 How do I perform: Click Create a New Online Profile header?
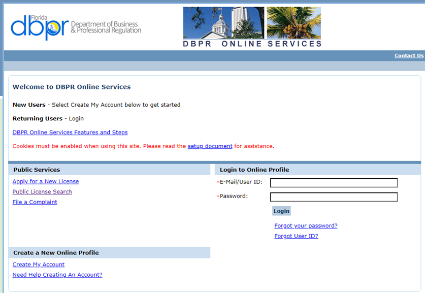click(x=110, y=252)
